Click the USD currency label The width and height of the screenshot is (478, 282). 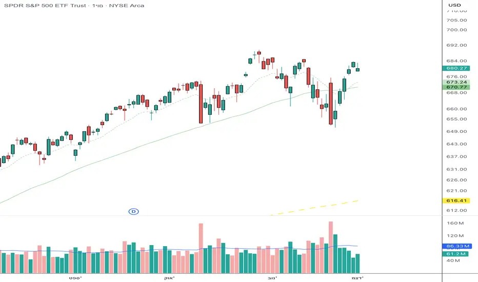click(x=454, y=6)
